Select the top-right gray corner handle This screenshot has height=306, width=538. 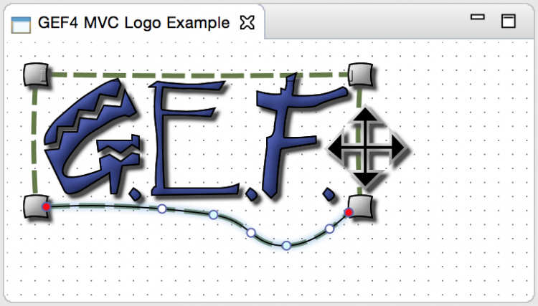[361, 75]
